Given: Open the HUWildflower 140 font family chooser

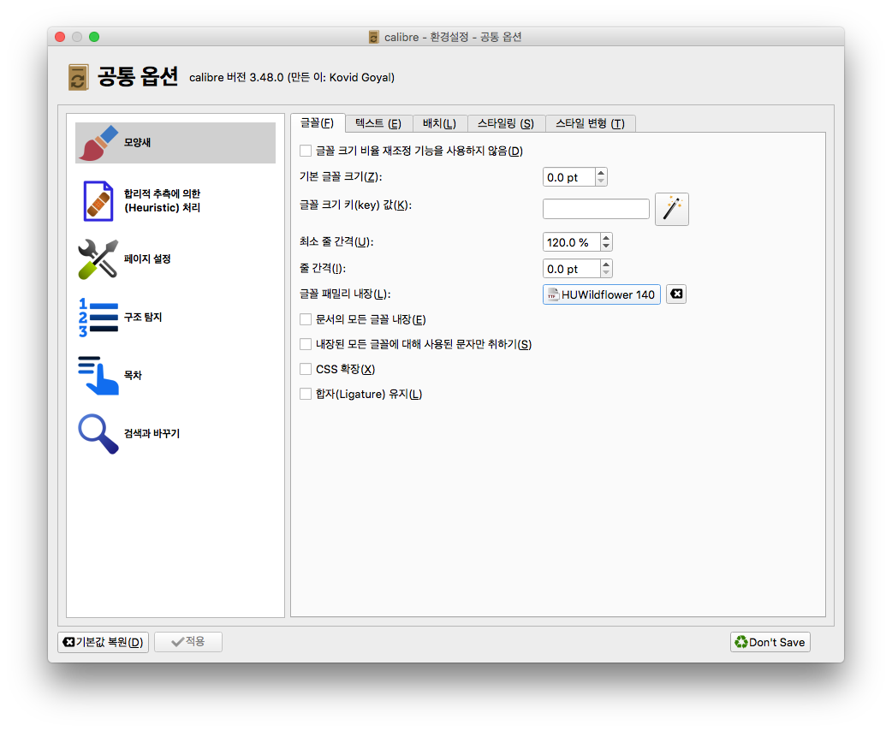Looking at the screenshot, I should (601, 294).
